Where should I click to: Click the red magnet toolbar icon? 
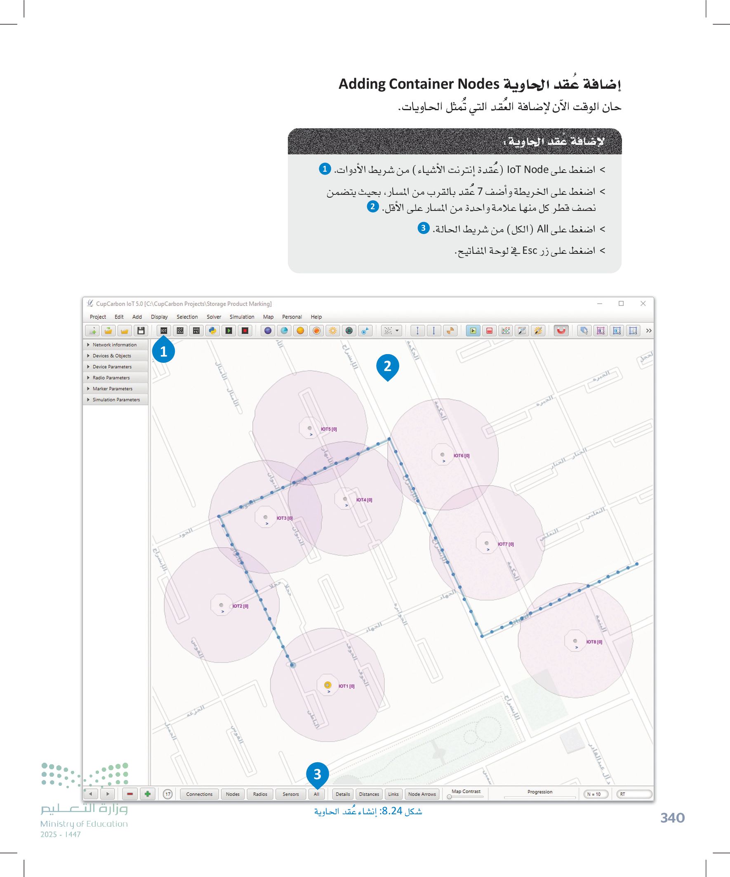point(561,331)
